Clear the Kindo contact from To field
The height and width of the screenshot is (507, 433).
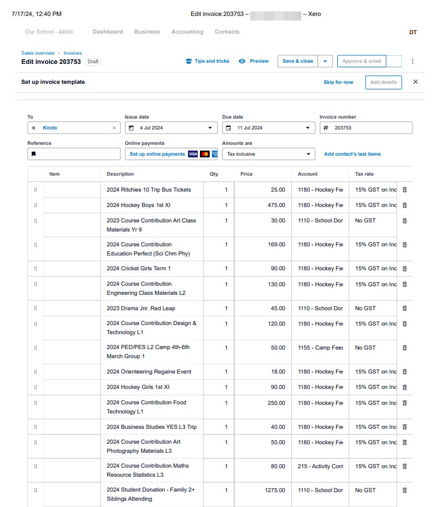coord(114,128)
